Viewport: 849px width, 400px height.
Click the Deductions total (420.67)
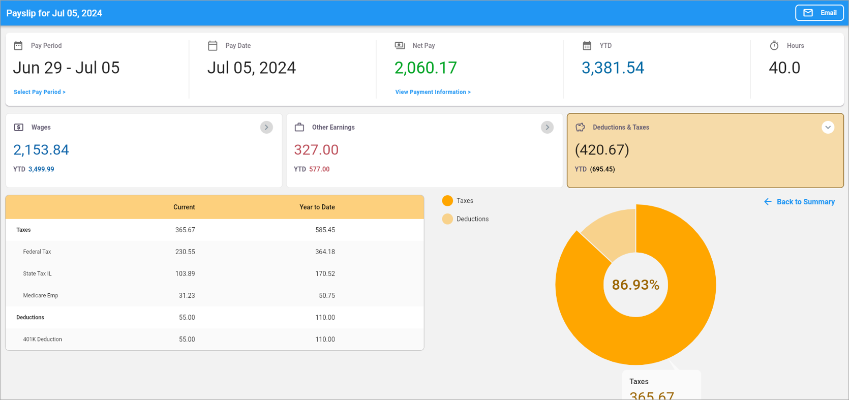tap(602, 150)
